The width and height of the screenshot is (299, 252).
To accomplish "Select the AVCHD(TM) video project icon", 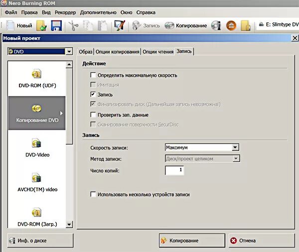I will [36, 178].
